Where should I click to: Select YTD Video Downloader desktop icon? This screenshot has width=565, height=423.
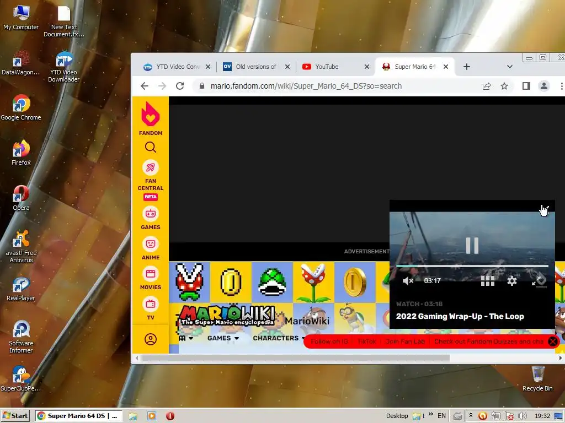[x=64, y=67]
